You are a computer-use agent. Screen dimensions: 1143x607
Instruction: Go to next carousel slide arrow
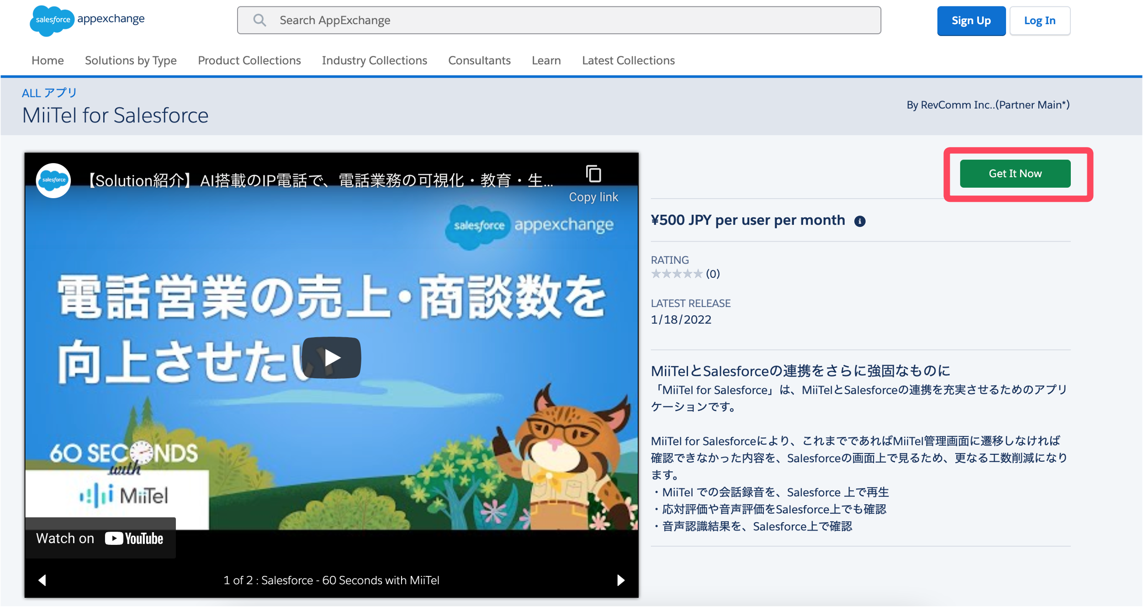click(x=620, y=580)
